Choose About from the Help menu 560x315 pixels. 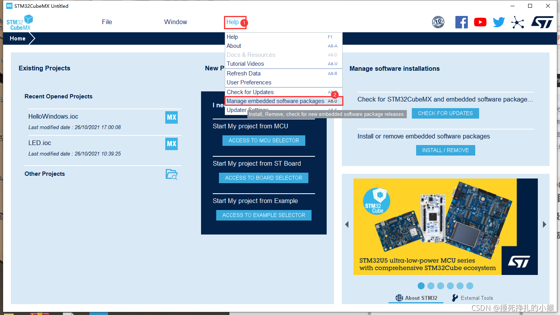283,46
